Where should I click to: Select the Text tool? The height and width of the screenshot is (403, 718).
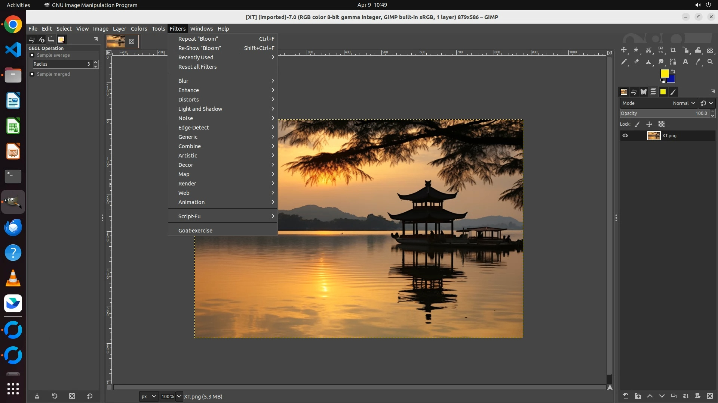[685, 62]
